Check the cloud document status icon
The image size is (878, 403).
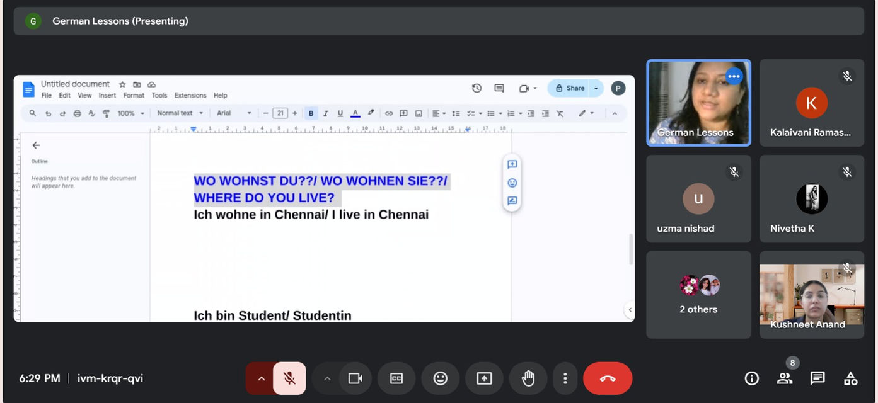[x=151, y=84]
